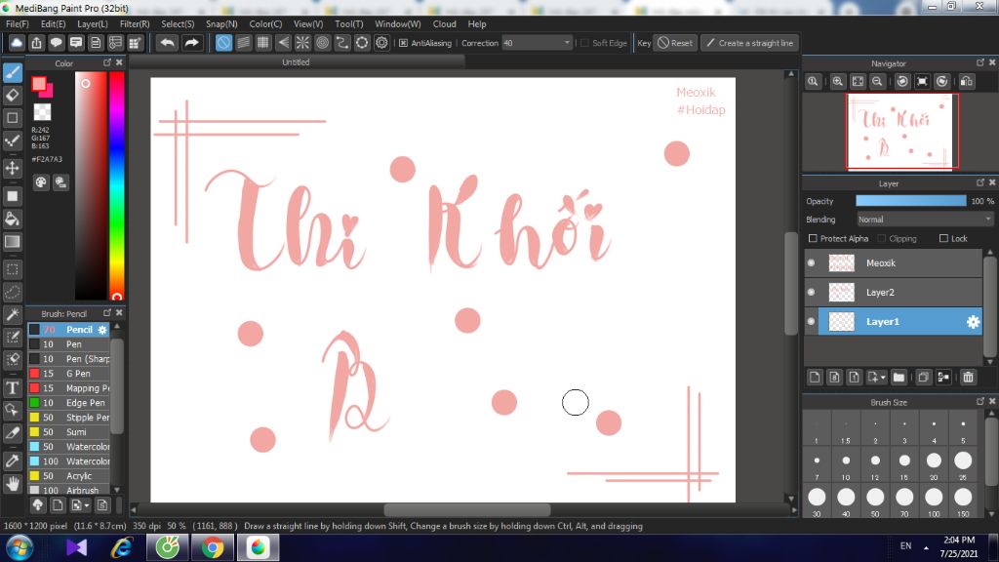Undock the Navigator panel

pyautogui.click(x=979, y=62)
